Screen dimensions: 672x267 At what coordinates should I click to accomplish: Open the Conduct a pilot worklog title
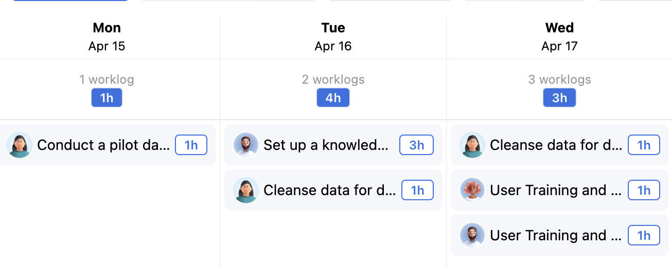103,145
